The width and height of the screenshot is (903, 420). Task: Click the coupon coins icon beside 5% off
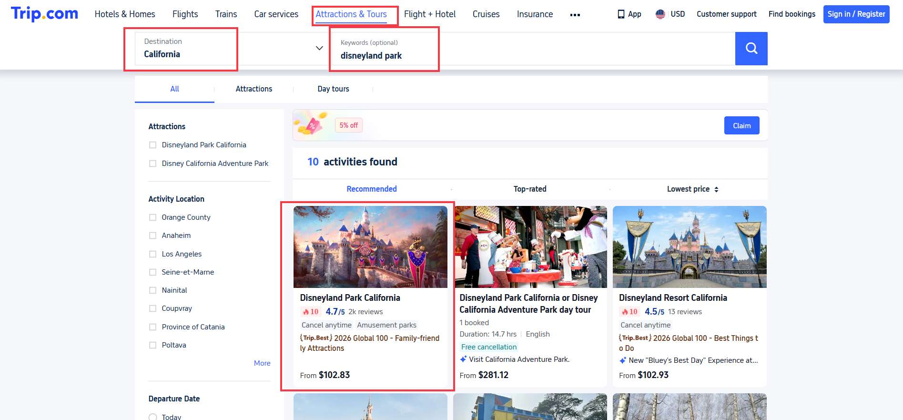click(311, 124)
